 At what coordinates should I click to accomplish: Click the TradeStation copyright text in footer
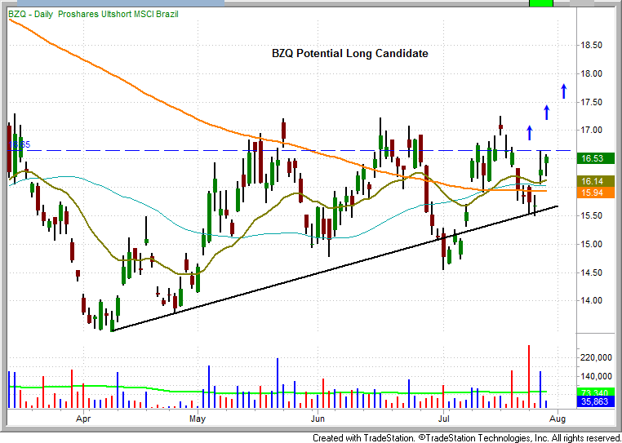point(466,437)
